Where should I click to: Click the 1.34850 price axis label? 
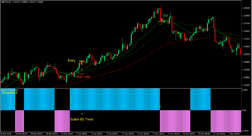pyautogui.click(x=246, y=62)
